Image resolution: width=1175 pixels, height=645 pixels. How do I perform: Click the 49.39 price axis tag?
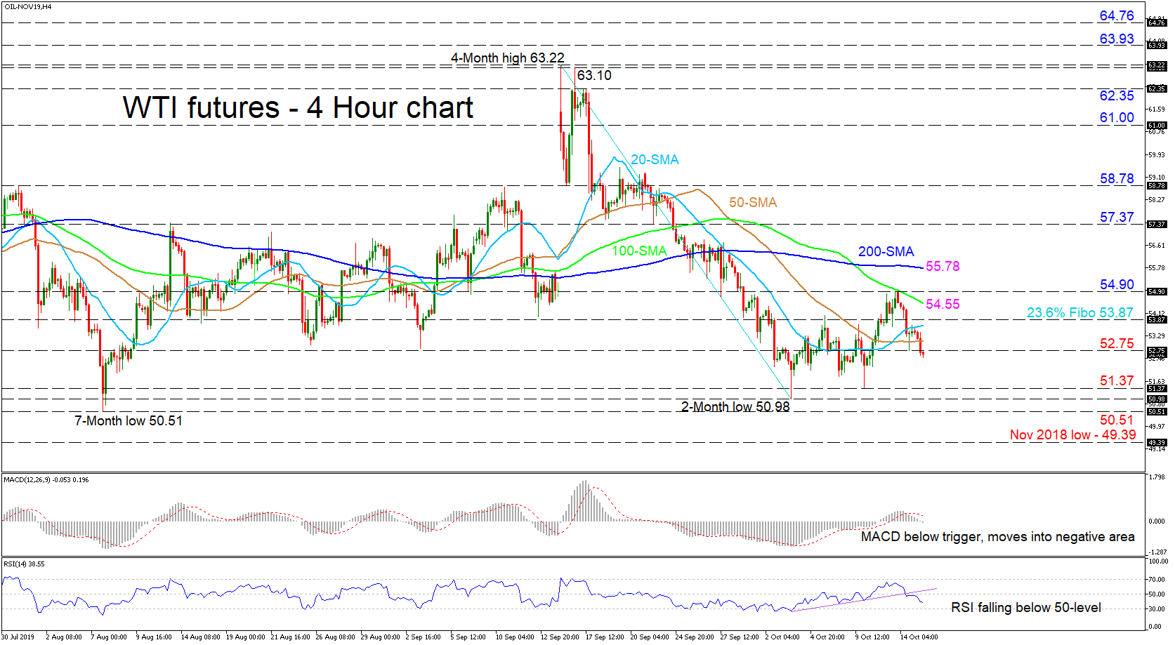tap(1157, 443)
